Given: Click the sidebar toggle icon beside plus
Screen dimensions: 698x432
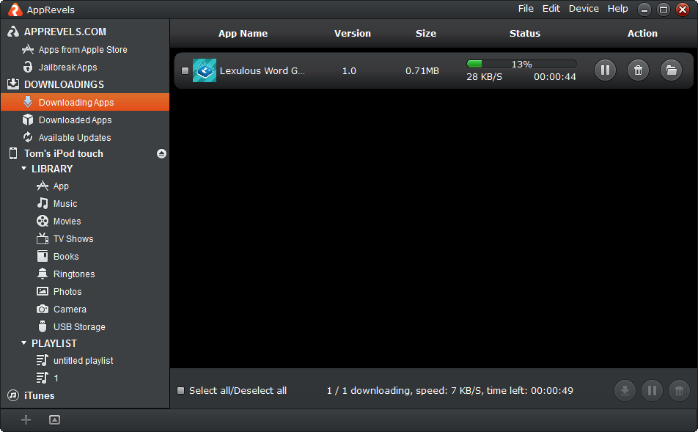Looking at the screenshot, I should pos(54,420).
